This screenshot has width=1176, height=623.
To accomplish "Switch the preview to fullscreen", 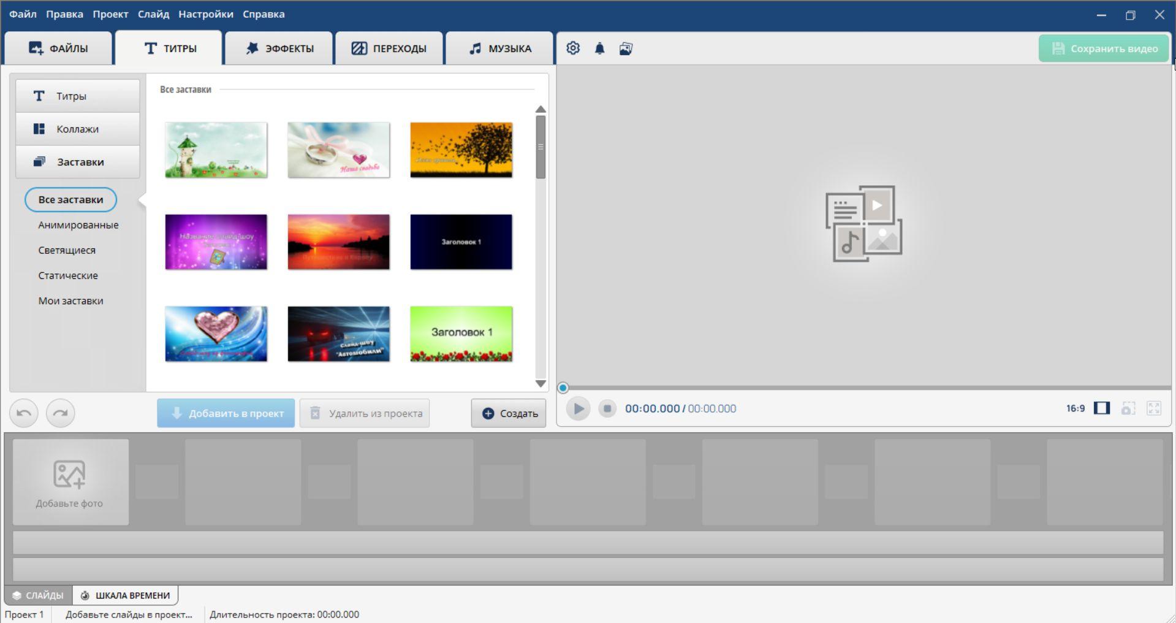I will point(1154,408).
